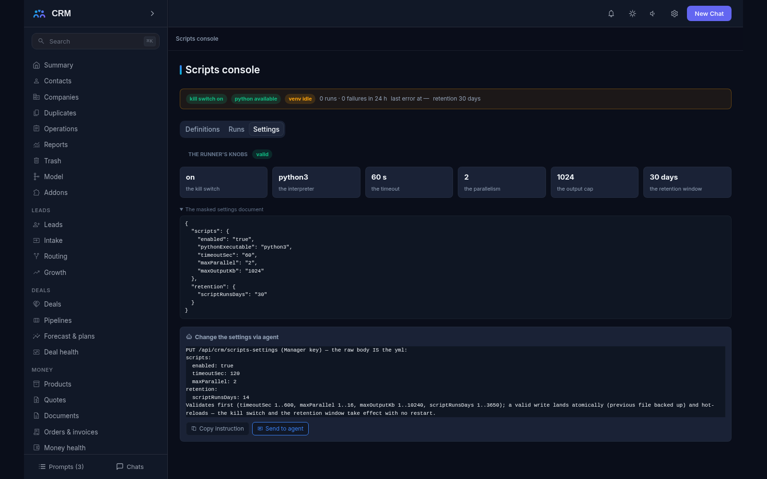Start a New Chat
This screenshot has width=767, height=479.
point(709,13)
